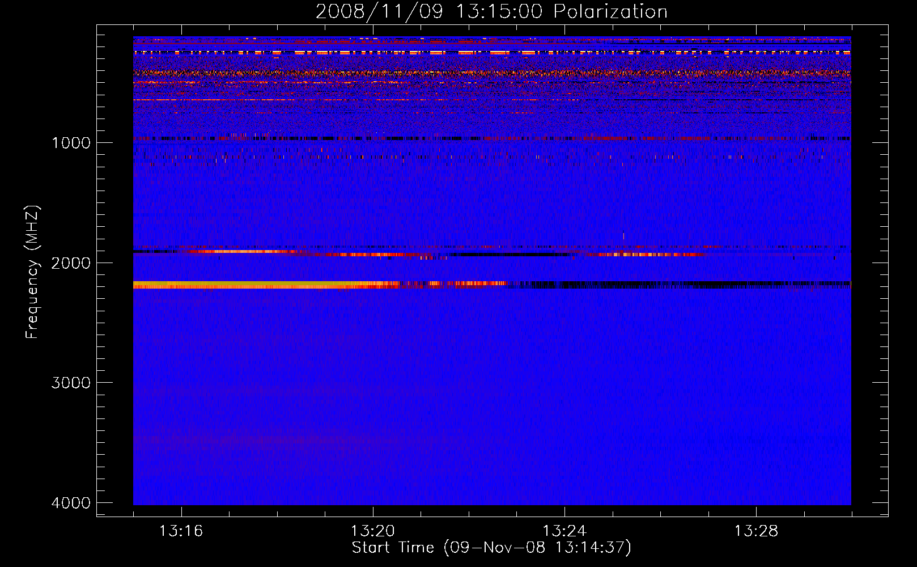
Task: Click the '13:16' time tick label
Action: point(181,531)
